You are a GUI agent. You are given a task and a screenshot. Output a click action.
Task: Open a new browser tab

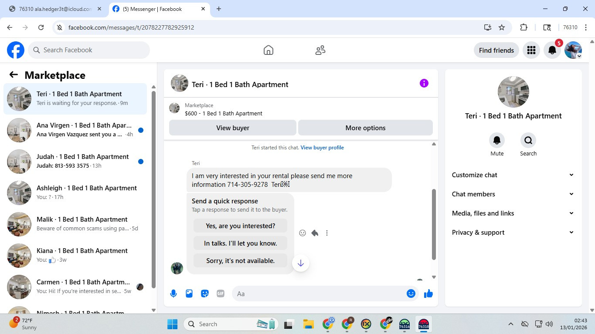(219, 9)
